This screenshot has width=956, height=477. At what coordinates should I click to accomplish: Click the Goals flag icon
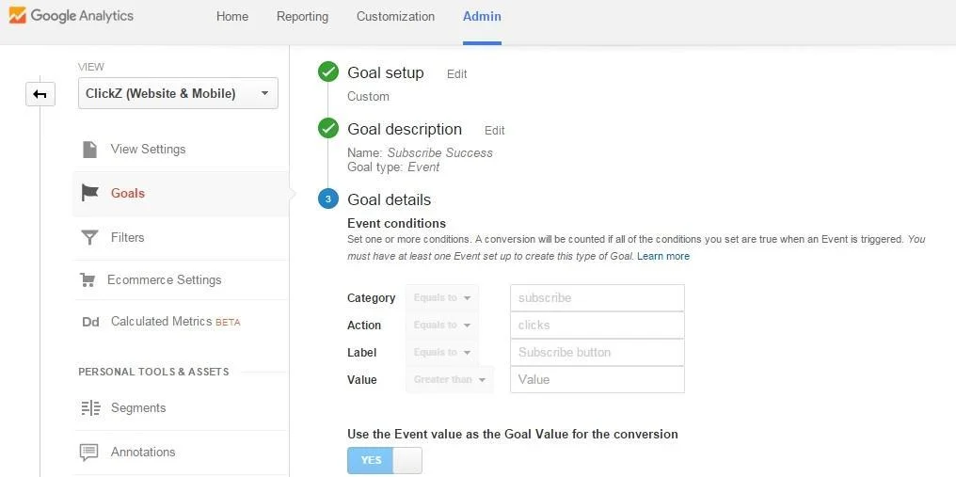pos(89,194)
